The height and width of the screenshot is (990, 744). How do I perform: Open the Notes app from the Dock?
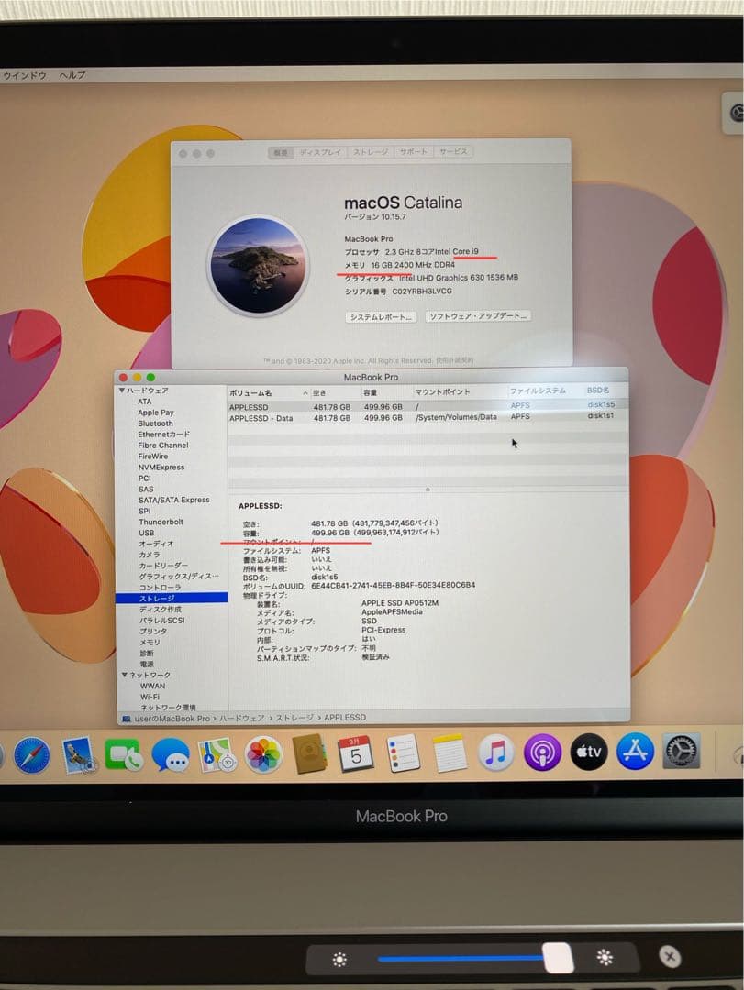tap(448, 753)
